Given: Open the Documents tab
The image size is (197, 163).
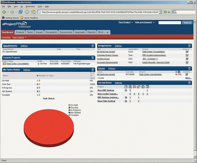Looking at the screenshot, I should coord(51,32).
